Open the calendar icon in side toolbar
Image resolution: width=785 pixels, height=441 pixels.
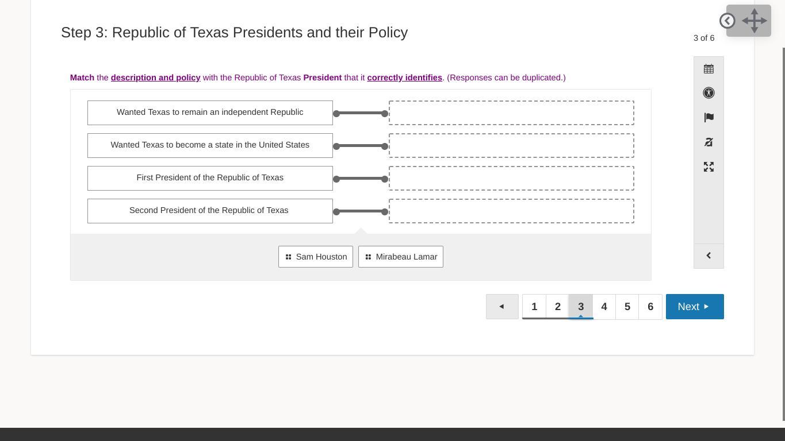(x=709, y=69)
